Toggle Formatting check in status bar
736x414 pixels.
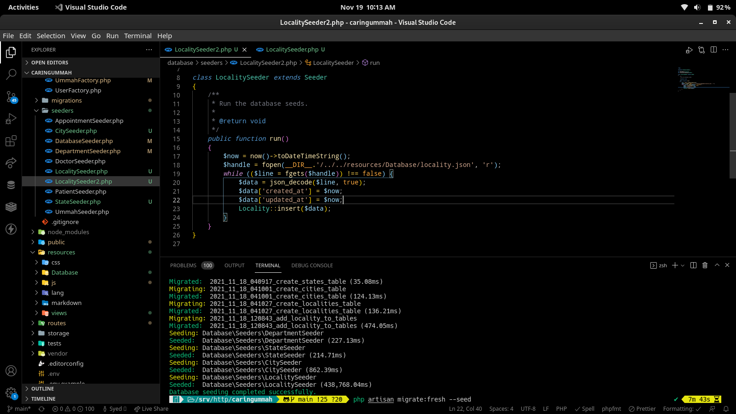pos(682,409)
